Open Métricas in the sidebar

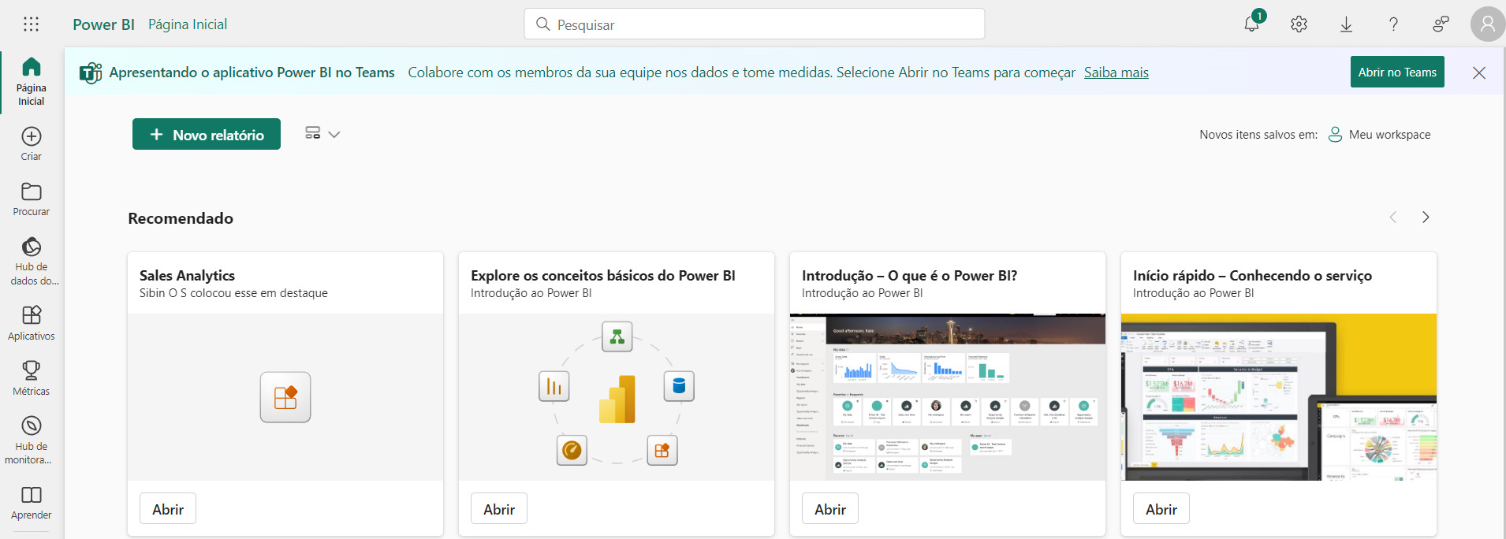tap(32, 378)
